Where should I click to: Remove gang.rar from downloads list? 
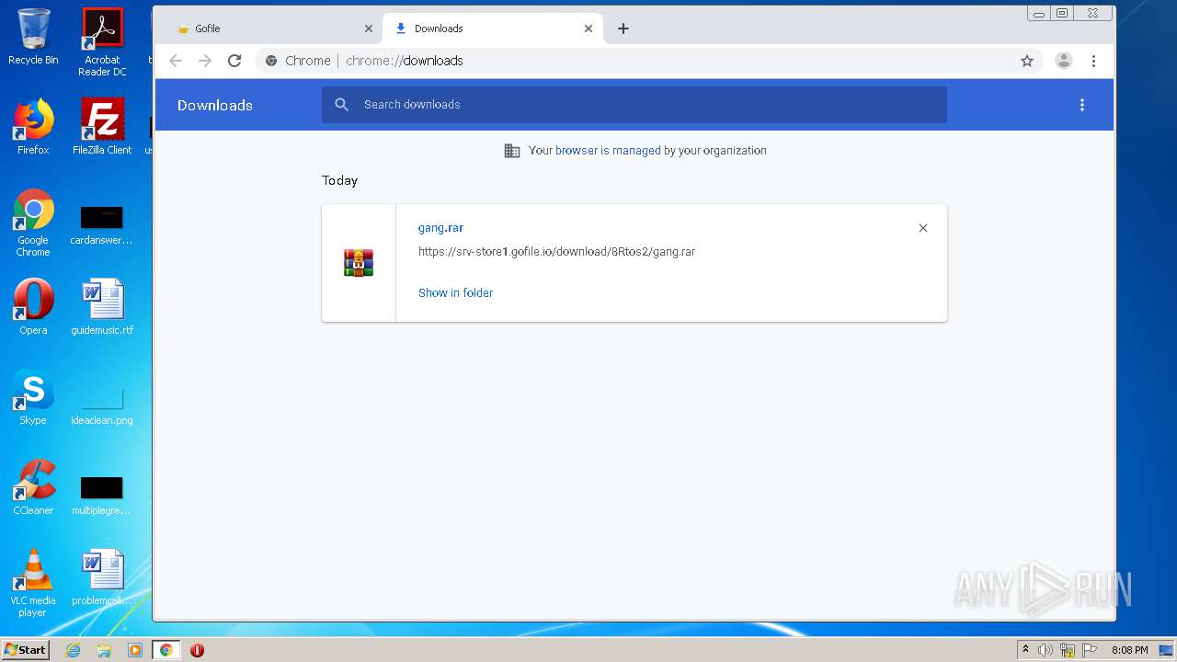(x=923, y=228)
